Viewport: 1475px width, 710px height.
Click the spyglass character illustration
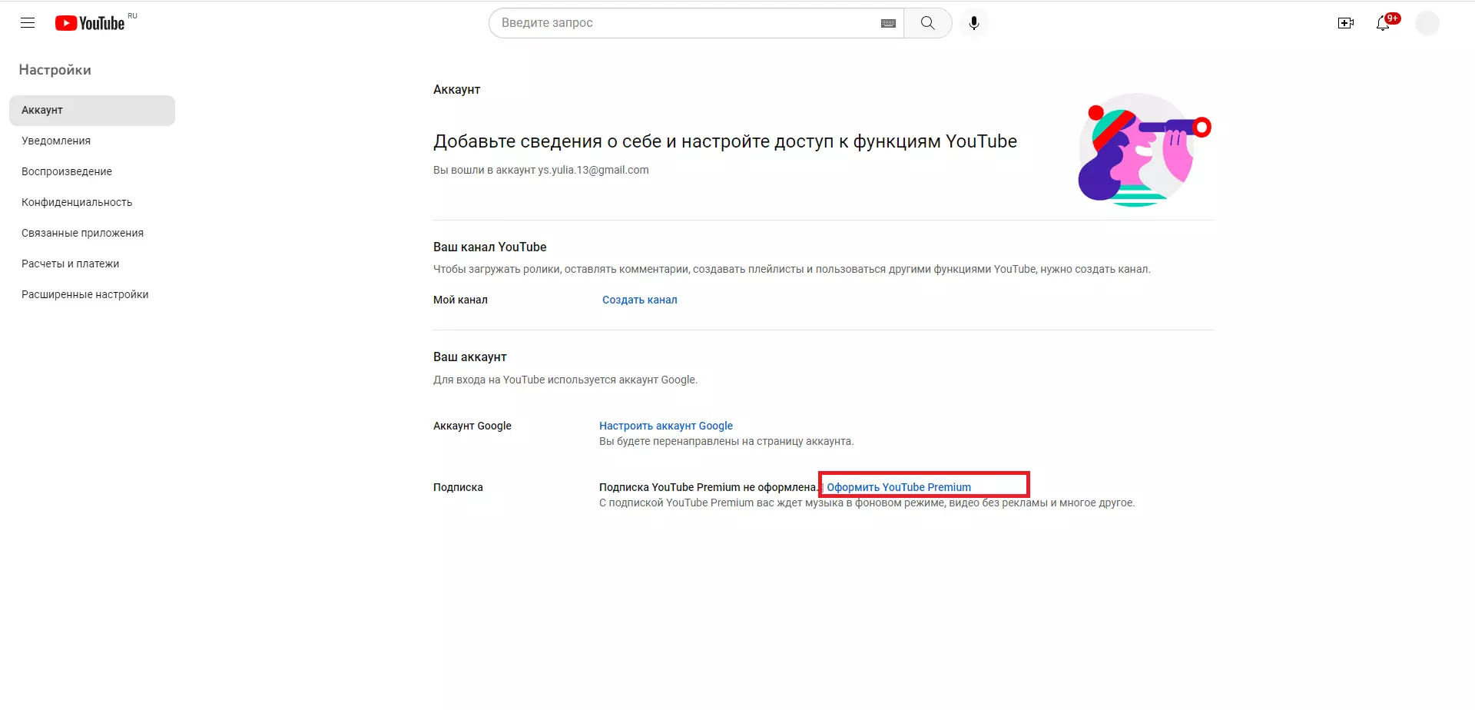click(1145, 150)
